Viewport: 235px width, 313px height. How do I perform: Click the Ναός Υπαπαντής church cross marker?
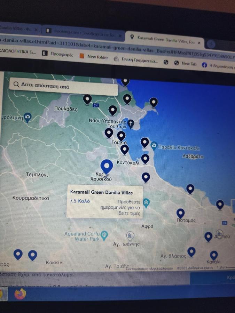[x=131, y=124]
